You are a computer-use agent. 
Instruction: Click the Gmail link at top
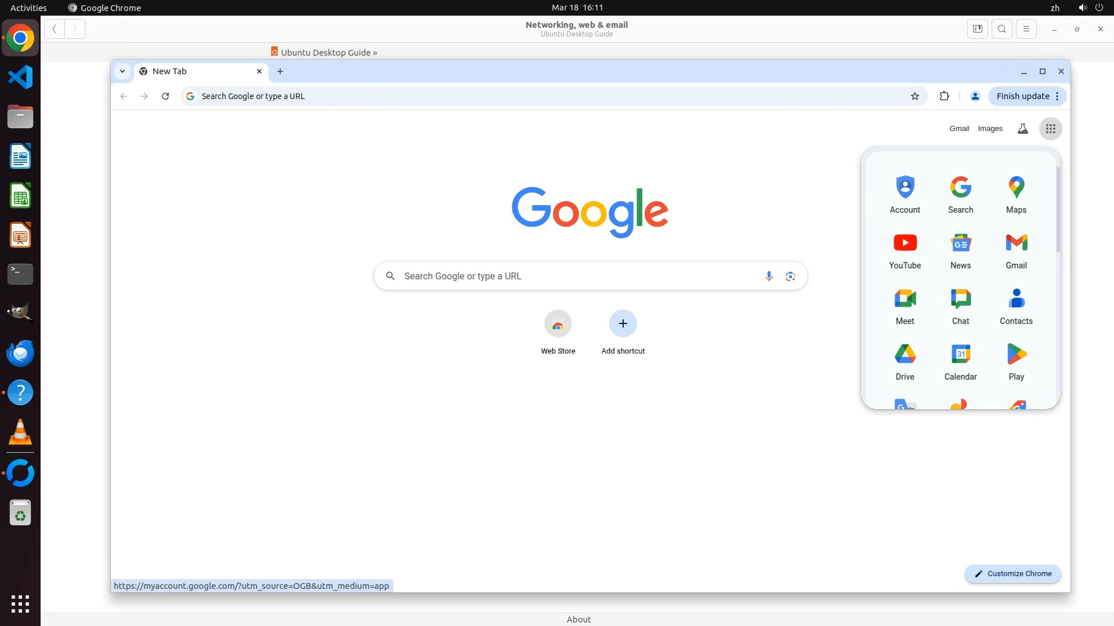959,129
